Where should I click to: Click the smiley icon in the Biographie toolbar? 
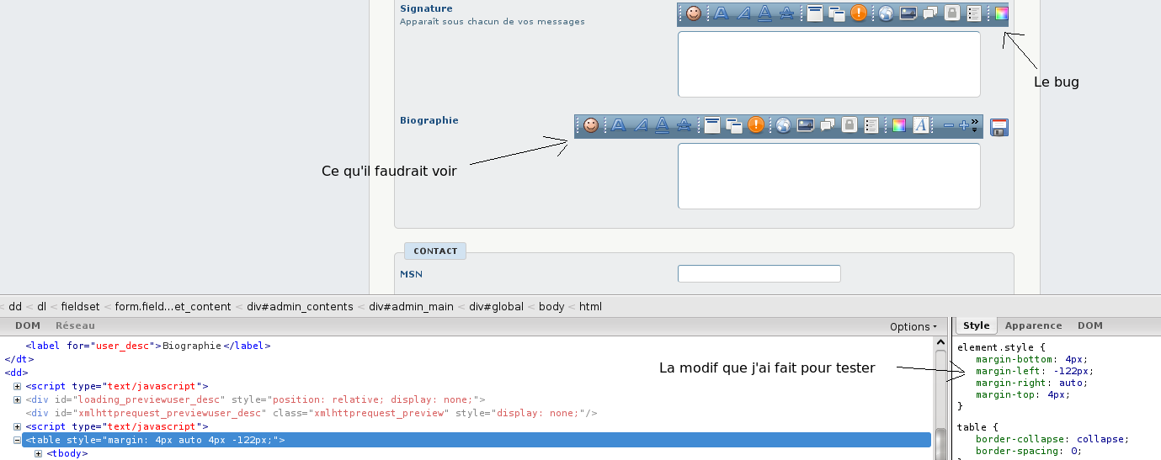[x=591, y=125]
